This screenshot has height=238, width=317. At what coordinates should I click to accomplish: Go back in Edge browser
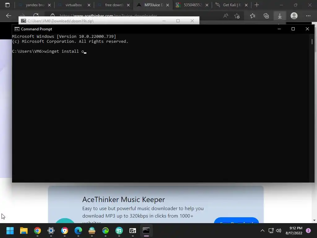pos(9,15)
